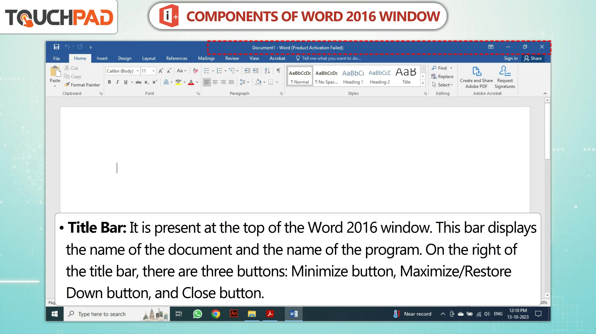Open the Paragraph dialog launcher
This screenshot has width=596, height=334.
281,94
